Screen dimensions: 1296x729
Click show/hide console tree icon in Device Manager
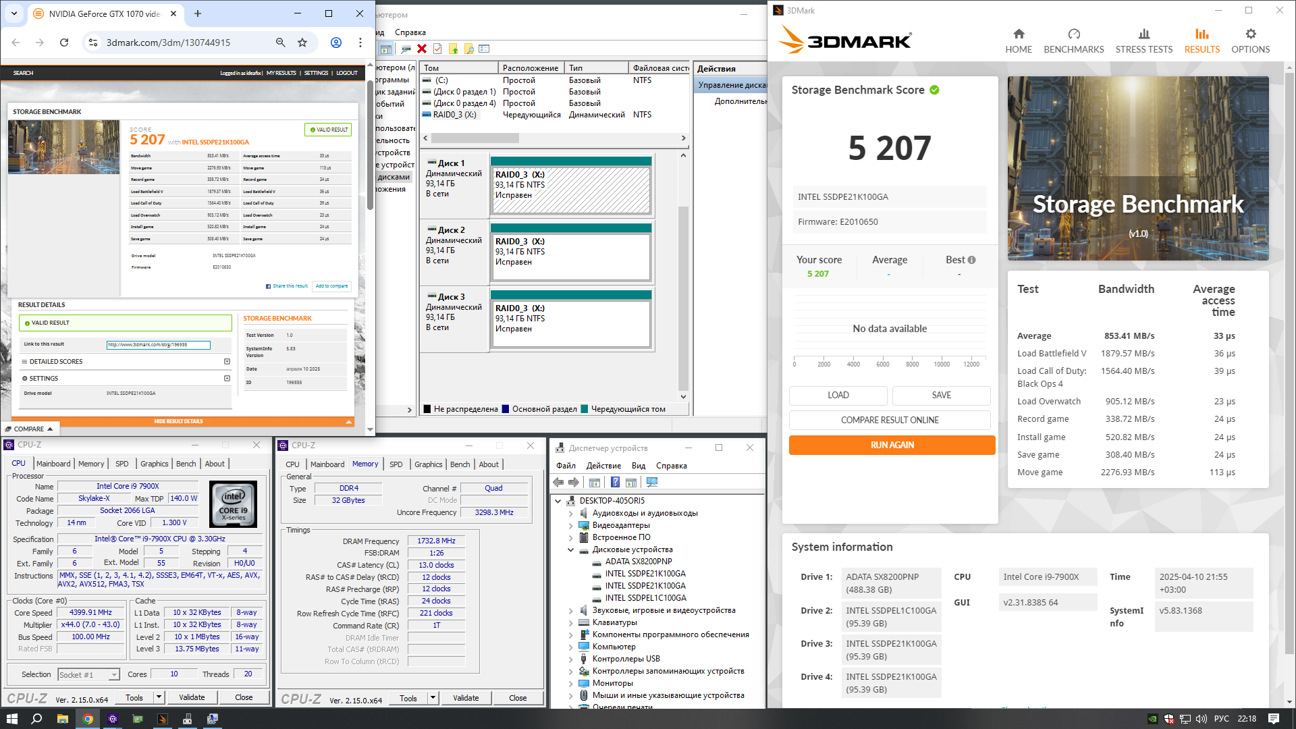(595, 482)
